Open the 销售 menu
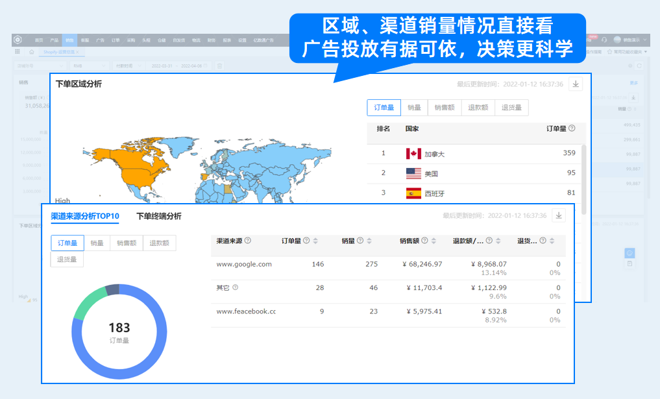660x399 pixels. pos(69,40)
